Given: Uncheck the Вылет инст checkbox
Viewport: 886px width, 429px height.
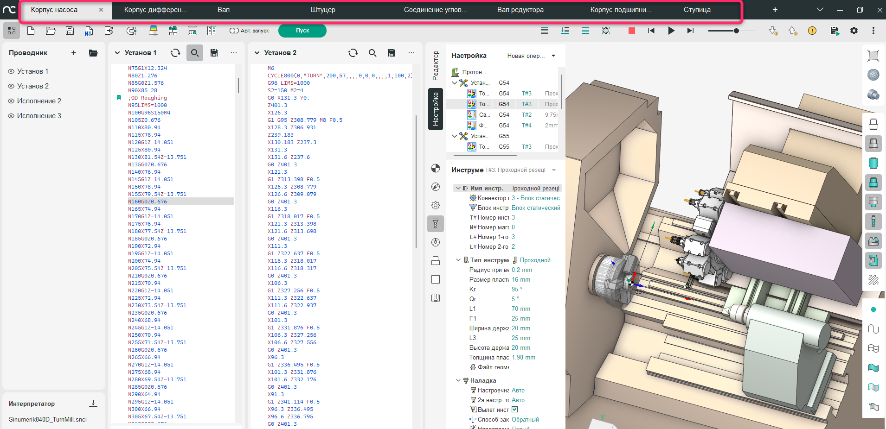Looking at the screenshot, I should [515, 410].
